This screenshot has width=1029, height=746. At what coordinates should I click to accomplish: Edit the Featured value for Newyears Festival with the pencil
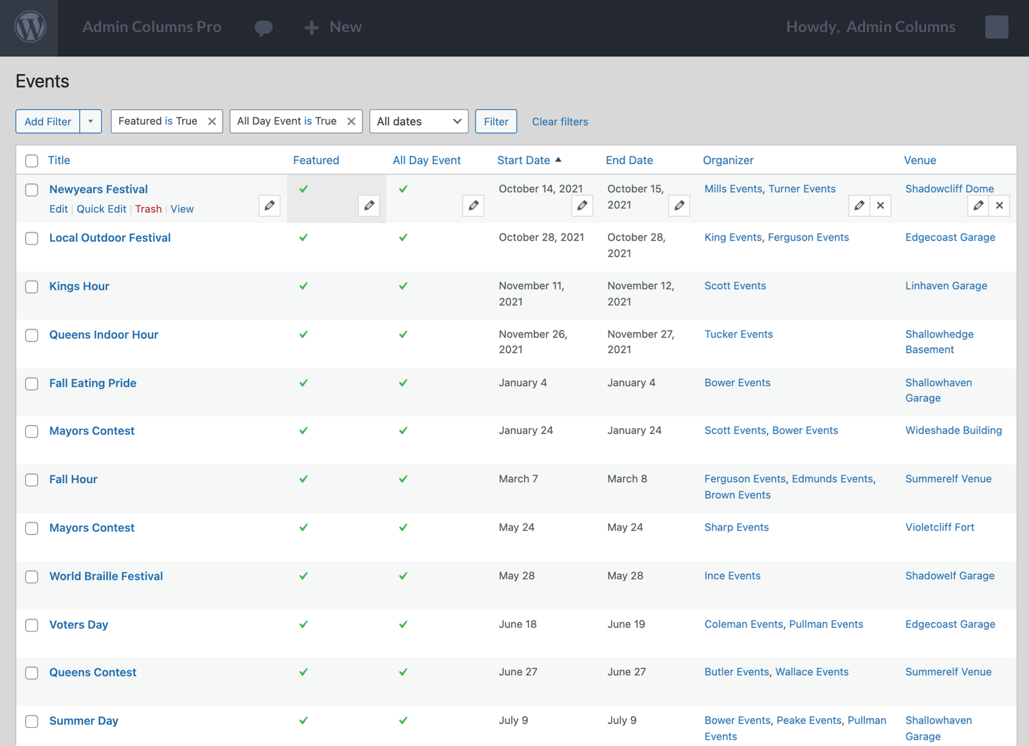click(369, 206)
